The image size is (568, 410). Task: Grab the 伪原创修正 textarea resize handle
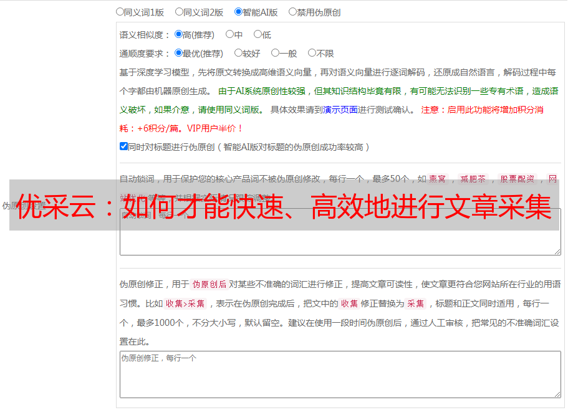(557, 395)
